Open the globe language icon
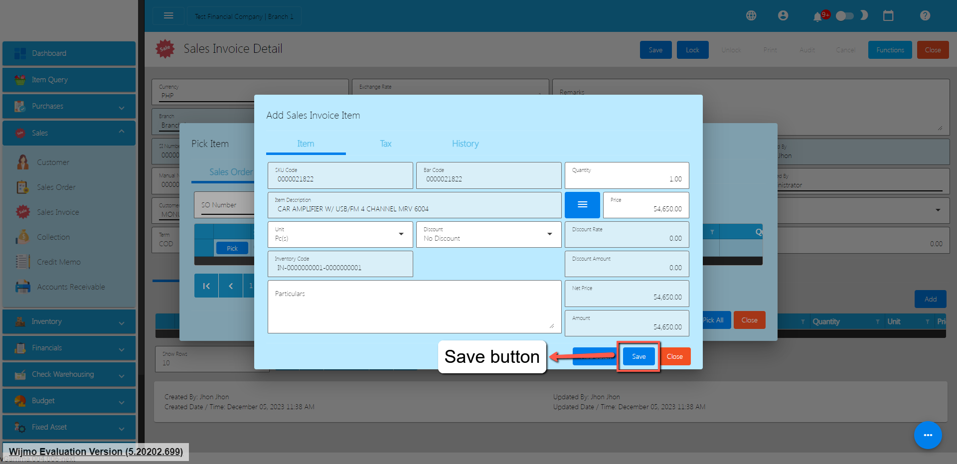 (x=751, y=16)
